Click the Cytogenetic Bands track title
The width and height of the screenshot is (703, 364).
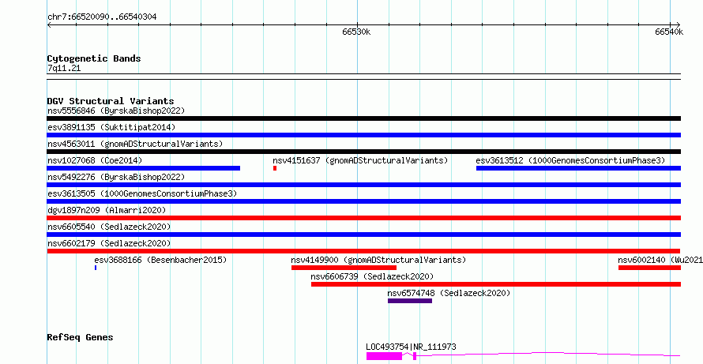click(94, 58)
